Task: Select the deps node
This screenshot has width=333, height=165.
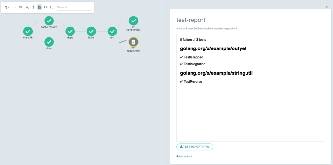Action: (70, 32)
